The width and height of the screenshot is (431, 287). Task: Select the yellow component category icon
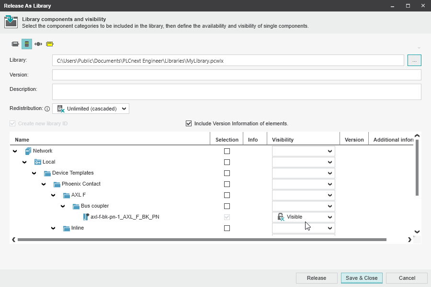(x=49, y=44)
